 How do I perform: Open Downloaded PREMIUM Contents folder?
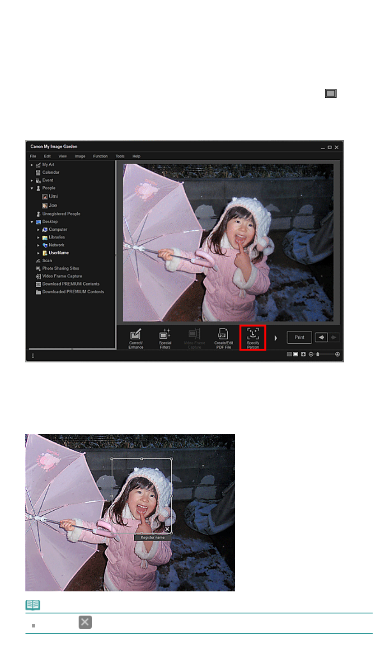click(70, 292)
